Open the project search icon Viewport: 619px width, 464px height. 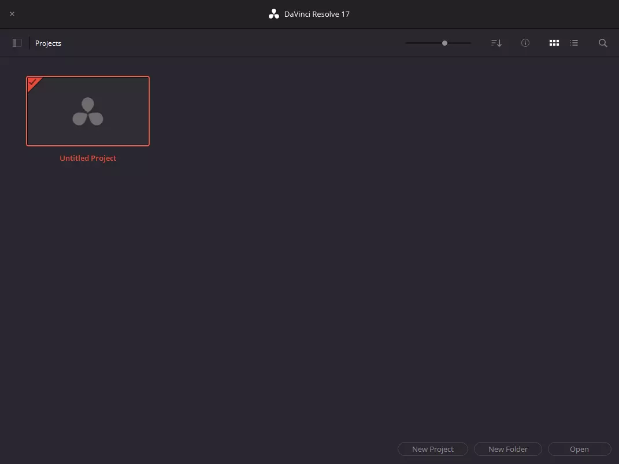pos(603,43)
